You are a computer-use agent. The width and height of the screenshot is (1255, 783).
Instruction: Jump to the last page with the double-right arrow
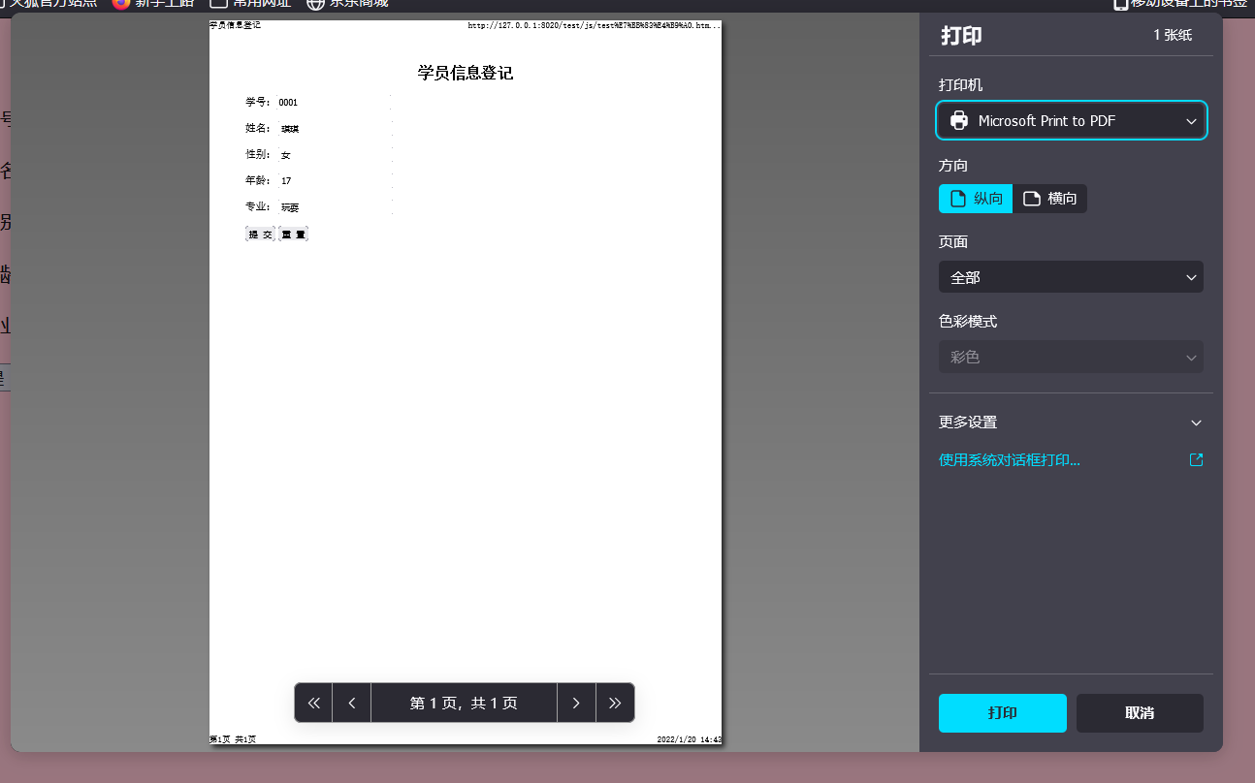pyautogui.click(x=615, y=703)
